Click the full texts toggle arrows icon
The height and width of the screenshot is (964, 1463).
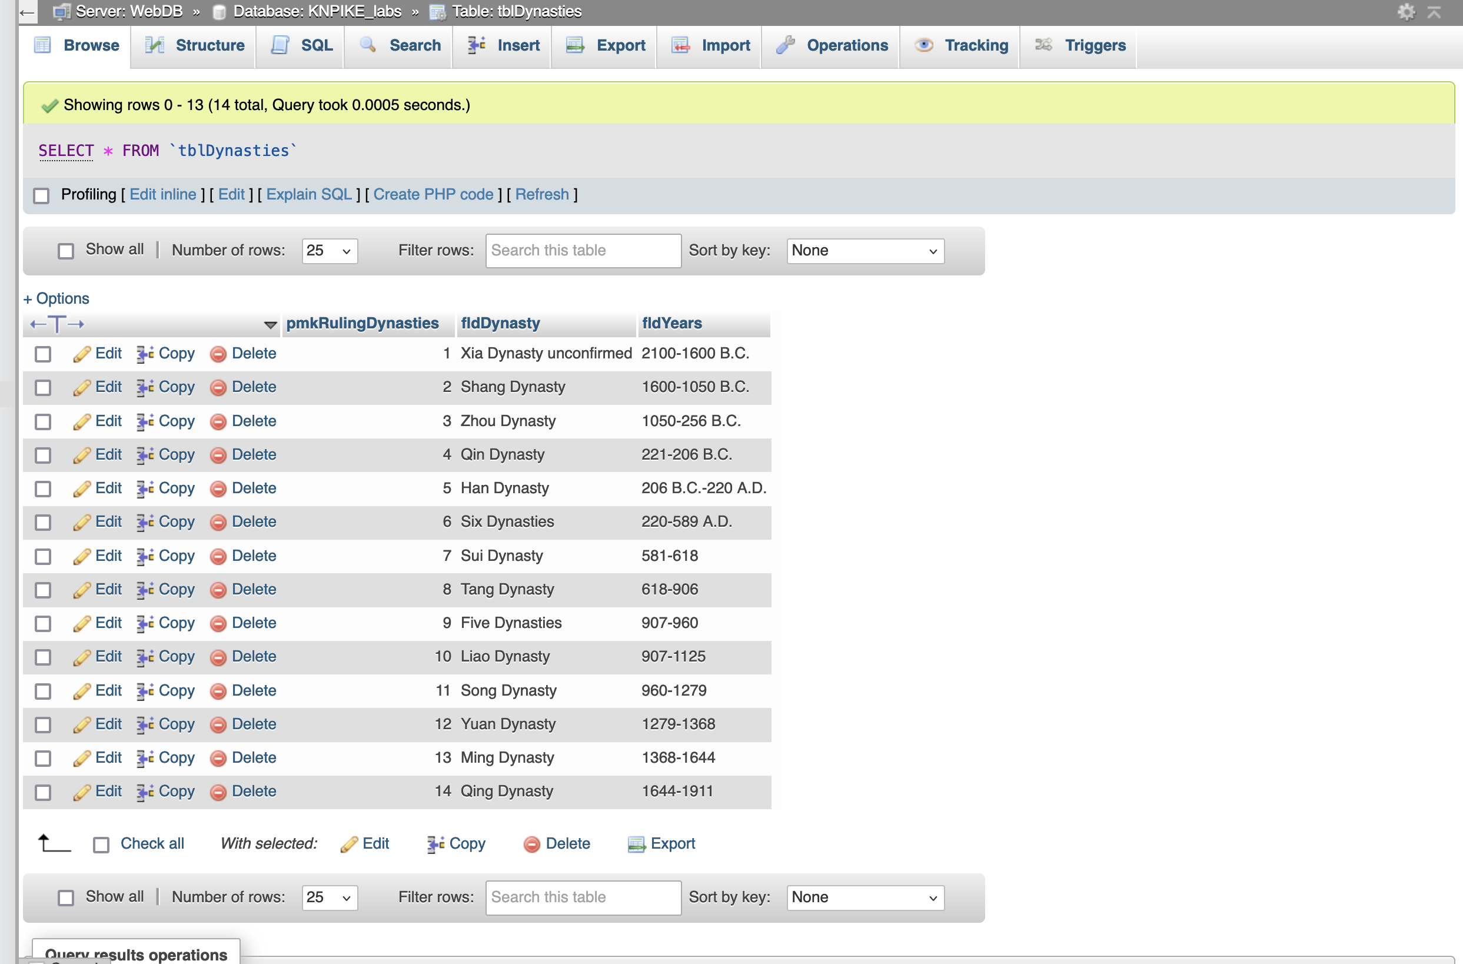57,324
